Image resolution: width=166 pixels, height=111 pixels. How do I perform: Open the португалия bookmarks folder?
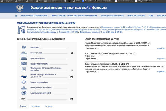7,1
